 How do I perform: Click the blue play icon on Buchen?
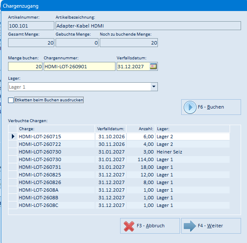[190, 107]
